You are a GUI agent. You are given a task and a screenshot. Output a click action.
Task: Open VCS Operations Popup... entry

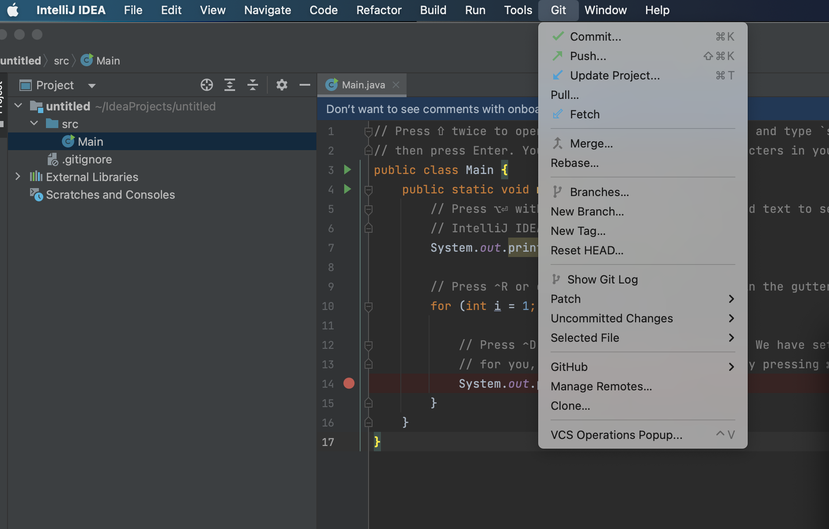[x=643, y=435]
